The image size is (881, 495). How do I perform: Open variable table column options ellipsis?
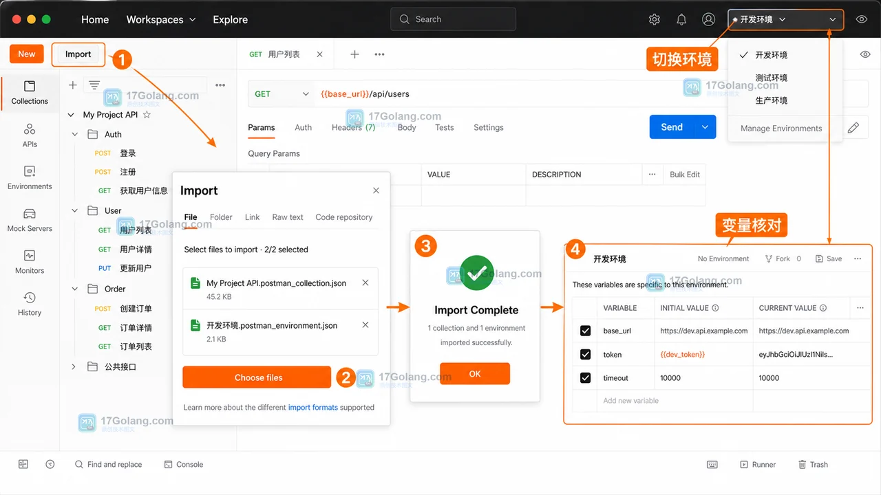pos(860,308)
